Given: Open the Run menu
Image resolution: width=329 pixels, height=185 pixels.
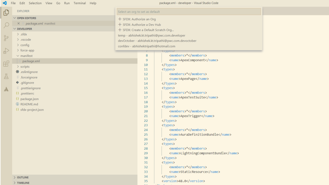Looking at the screenshot, I should [67, 3].
